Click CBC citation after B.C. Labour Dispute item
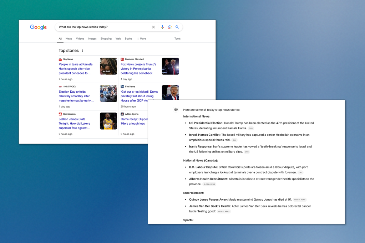This screenshot has width=365, height=243. click(300, 172)
